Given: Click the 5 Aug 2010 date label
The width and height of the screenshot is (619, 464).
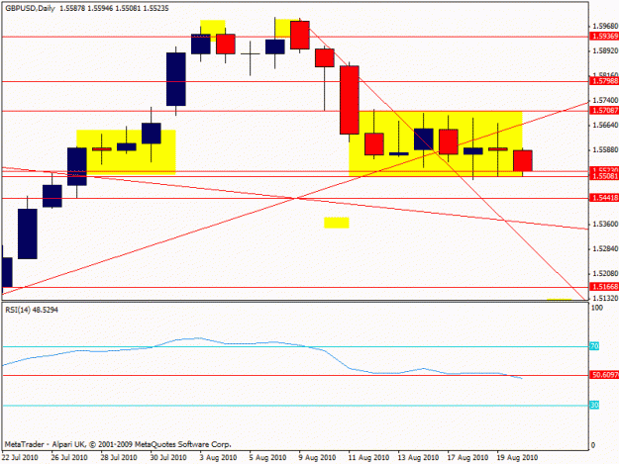Looking at the screenshot, I should coord(267,457).
